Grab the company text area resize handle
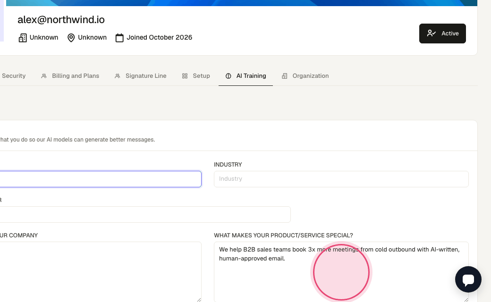Image resolution: width=491 pixels, height=302 pixels. point(199,300)
